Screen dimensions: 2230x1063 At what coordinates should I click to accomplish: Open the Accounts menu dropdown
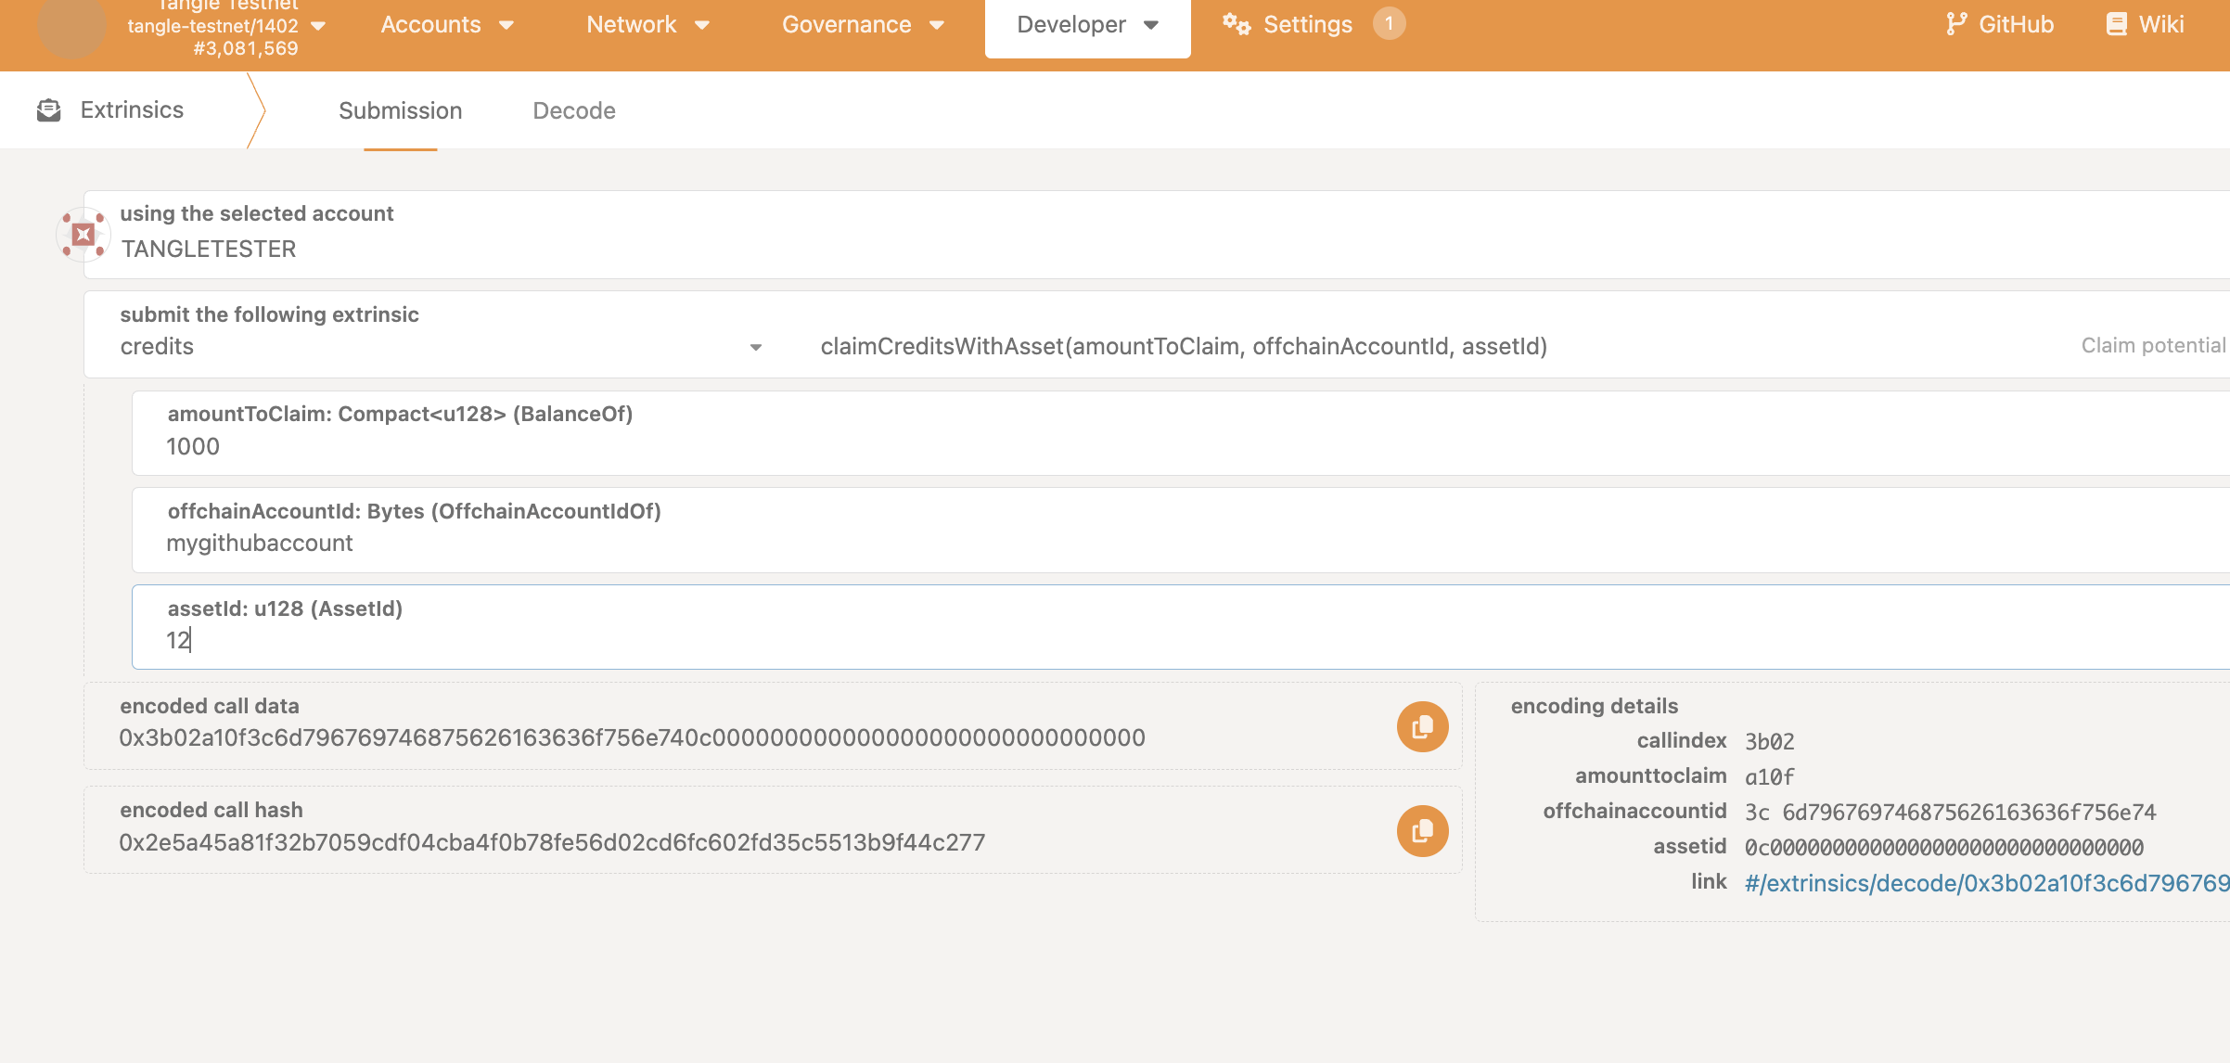tap(447, 25)
